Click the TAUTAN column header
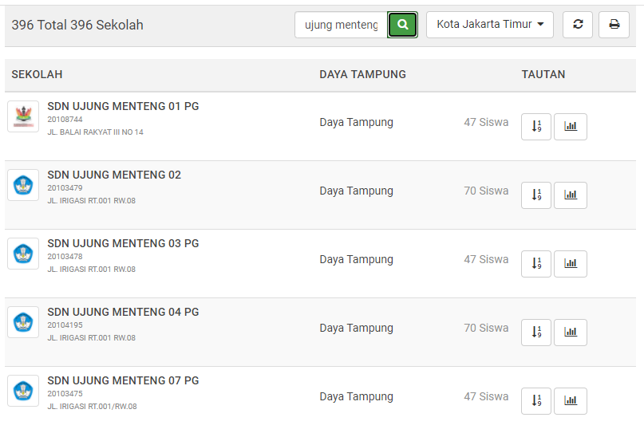Viewport: 644px width, 437px height. pyautogui.click(x=543, y=74)
